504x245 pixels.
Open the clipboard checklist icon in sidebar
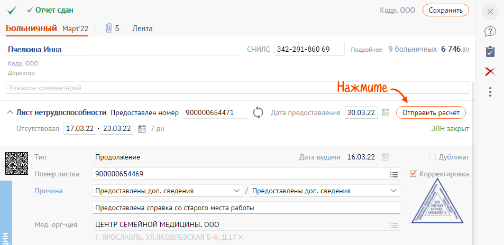(490, 51)
